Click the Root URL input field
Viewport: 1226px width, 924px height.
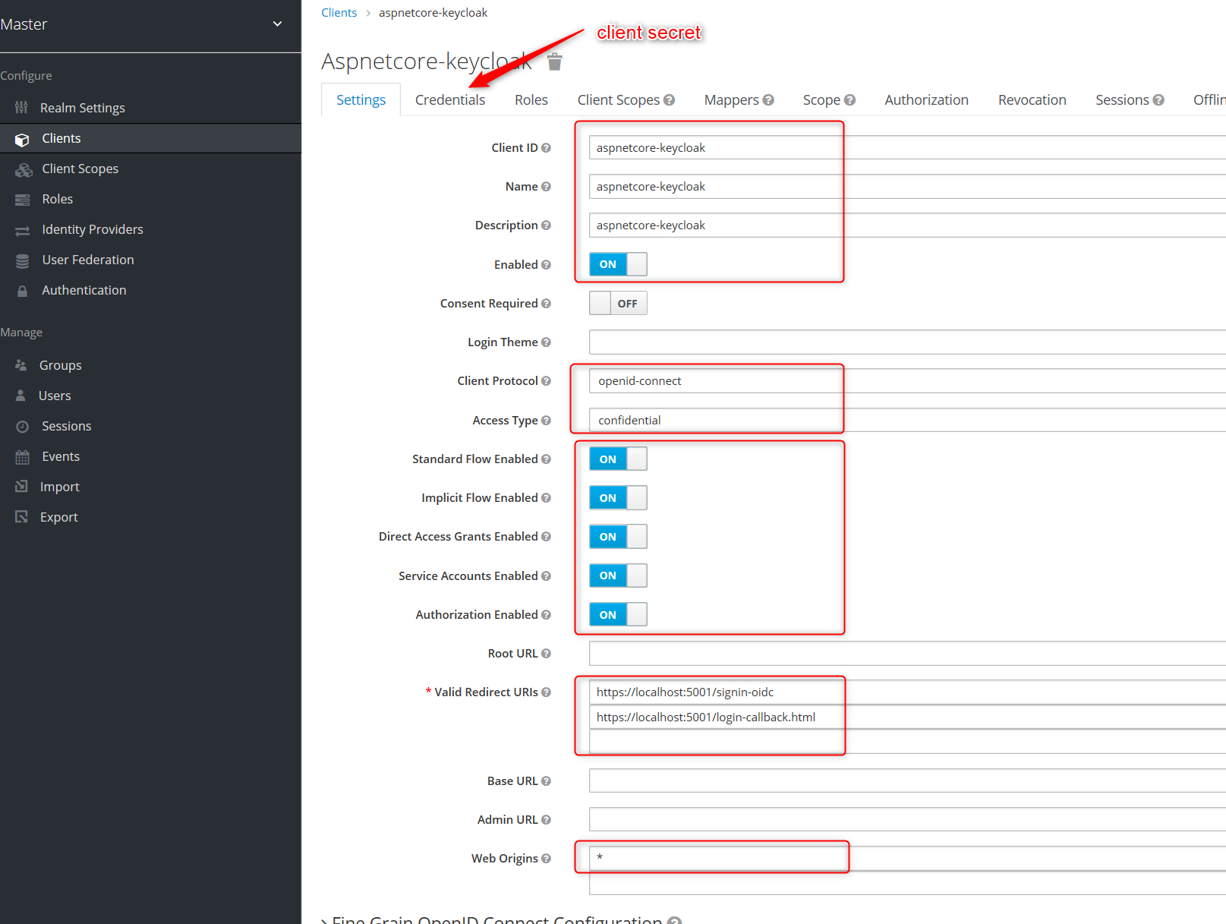coord(907,653)
